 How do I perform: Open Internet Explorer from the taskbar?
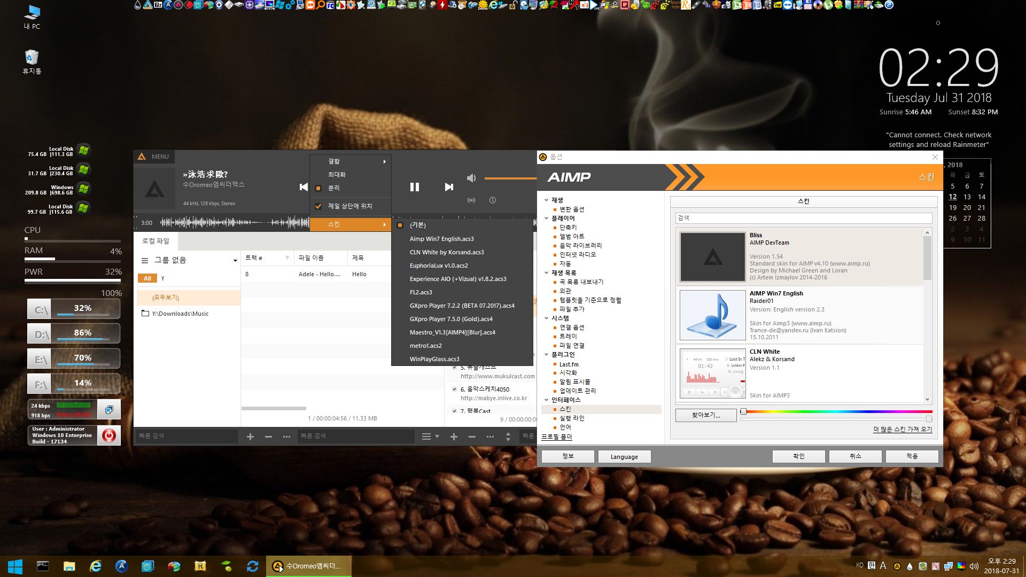click(x=96, y=566)
